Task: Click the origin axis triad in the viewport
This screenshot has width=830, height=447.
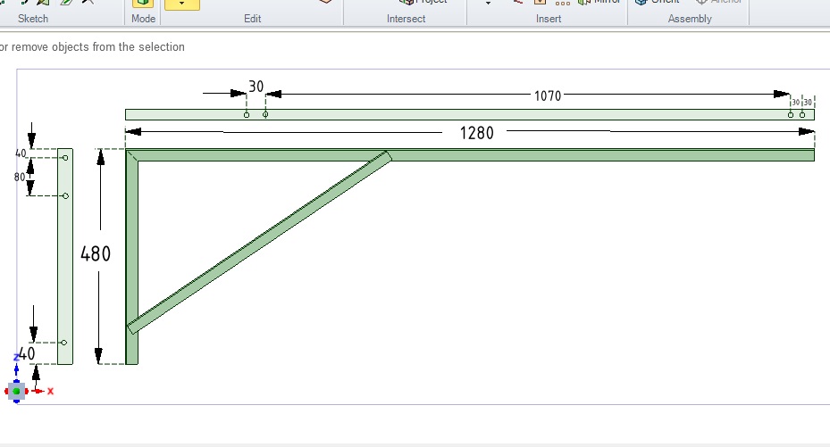Action: click(17, 390)
